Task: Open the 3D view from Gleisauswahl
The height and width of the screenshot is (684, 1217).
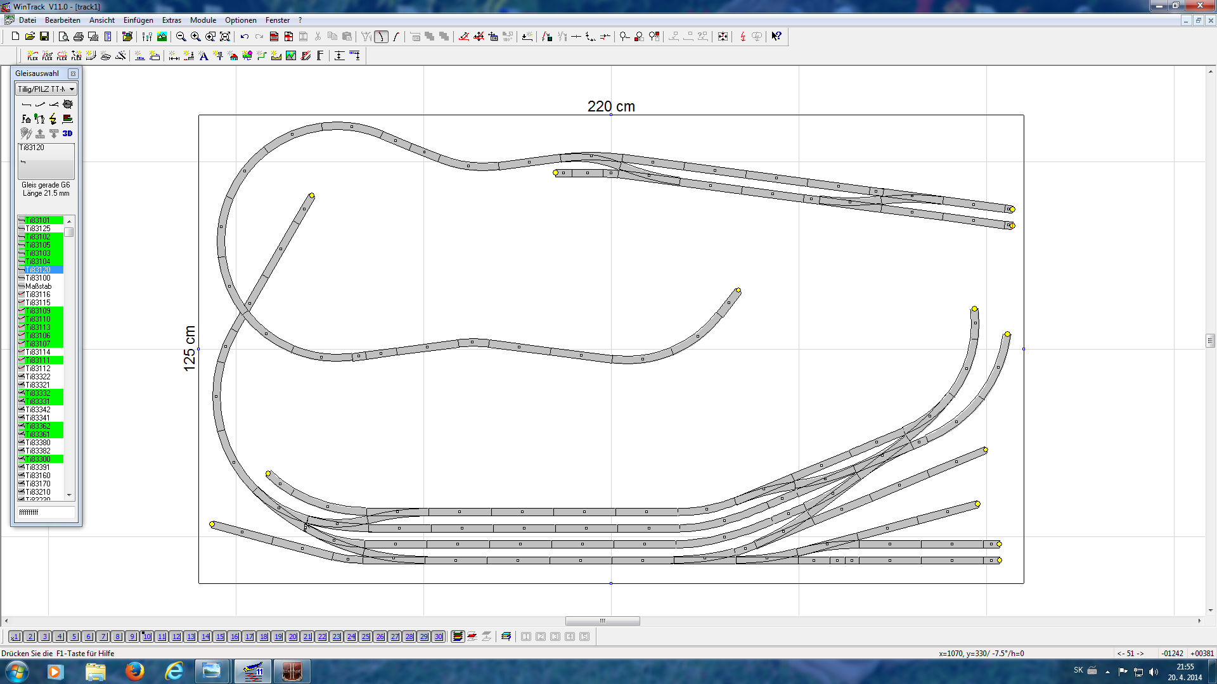Action: point(67,134)
